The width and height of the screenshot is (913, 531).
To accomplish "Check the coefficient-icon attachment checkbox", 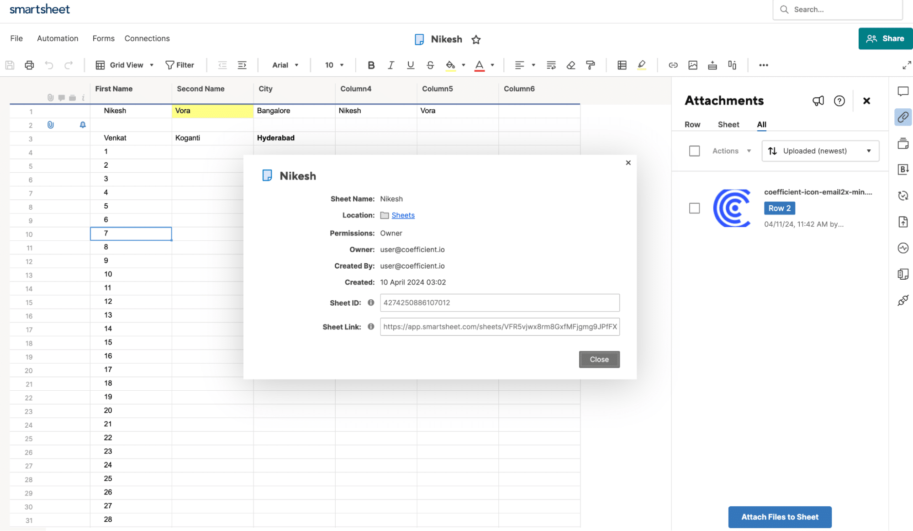I will point(694,208).
